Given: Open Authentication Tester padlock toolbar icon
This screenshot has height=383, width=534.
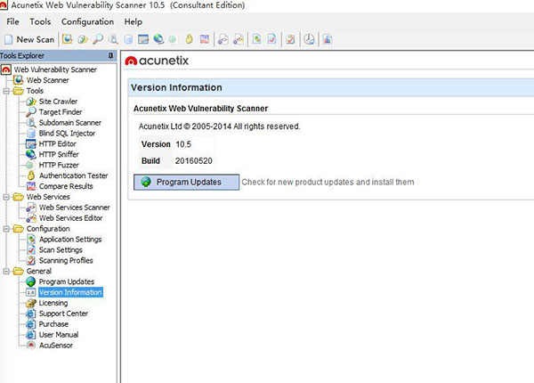Looking at the screenshot, I should [190, 39].
